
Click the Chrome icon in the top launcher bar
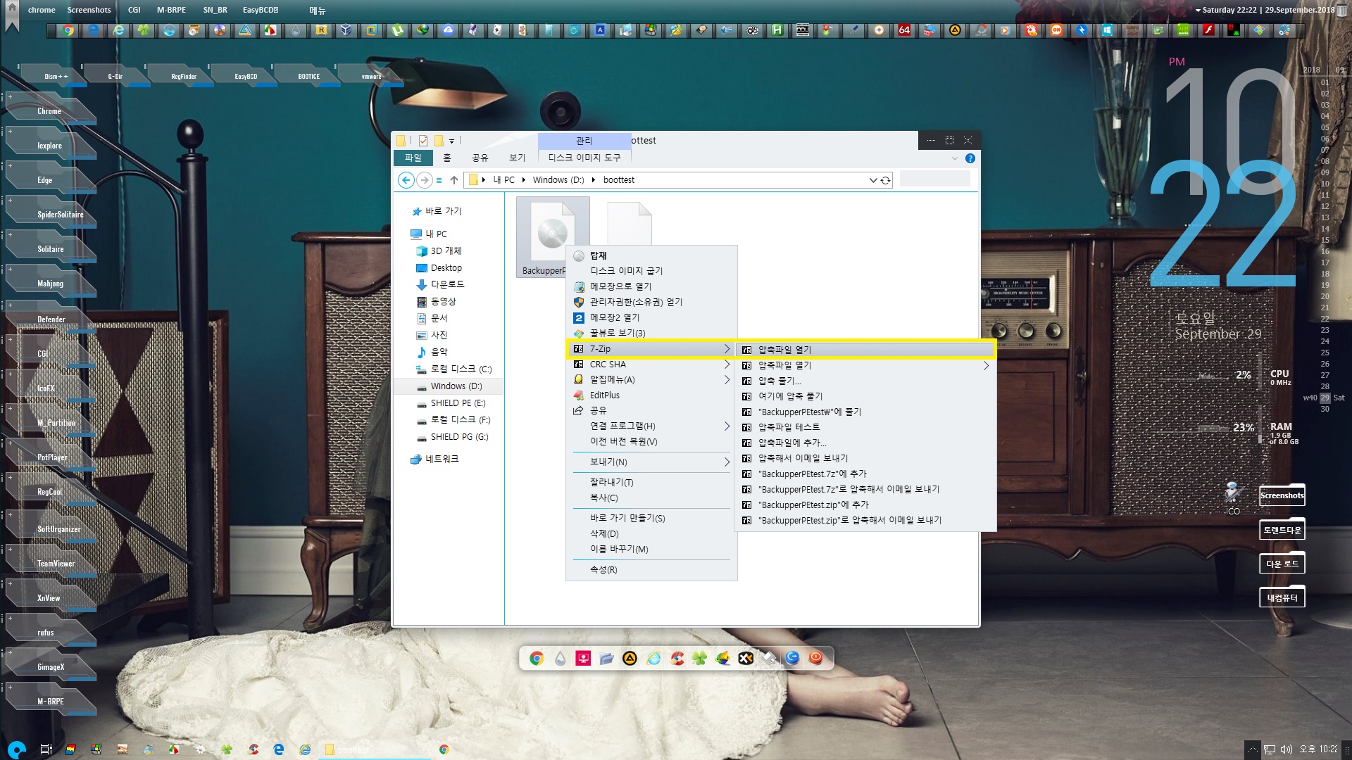(x=68, y=30)
